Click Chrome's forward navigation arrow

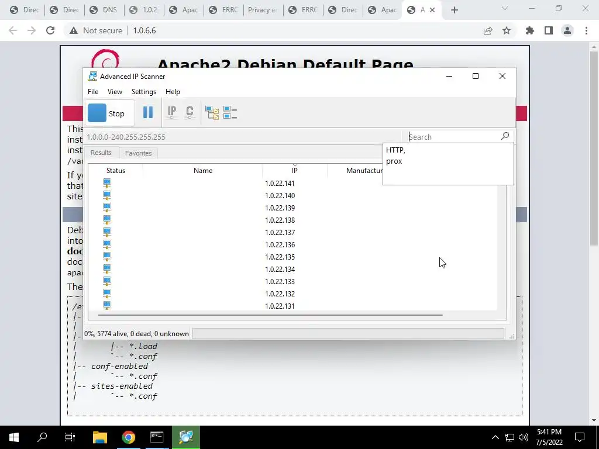coord(32,30)
